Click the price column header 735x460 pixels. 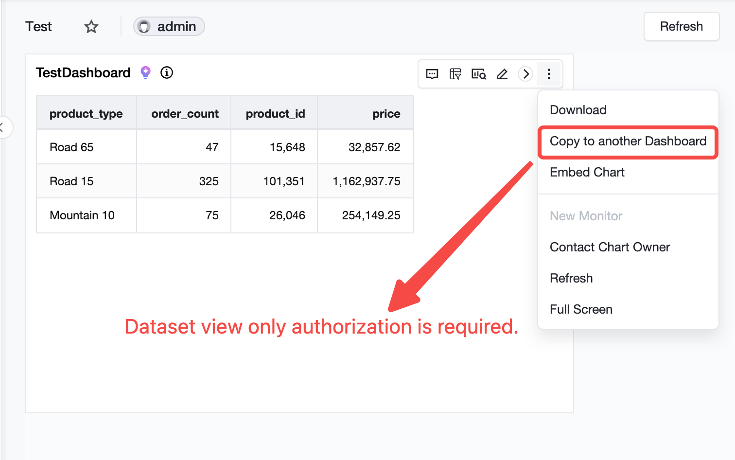(366, 113)
